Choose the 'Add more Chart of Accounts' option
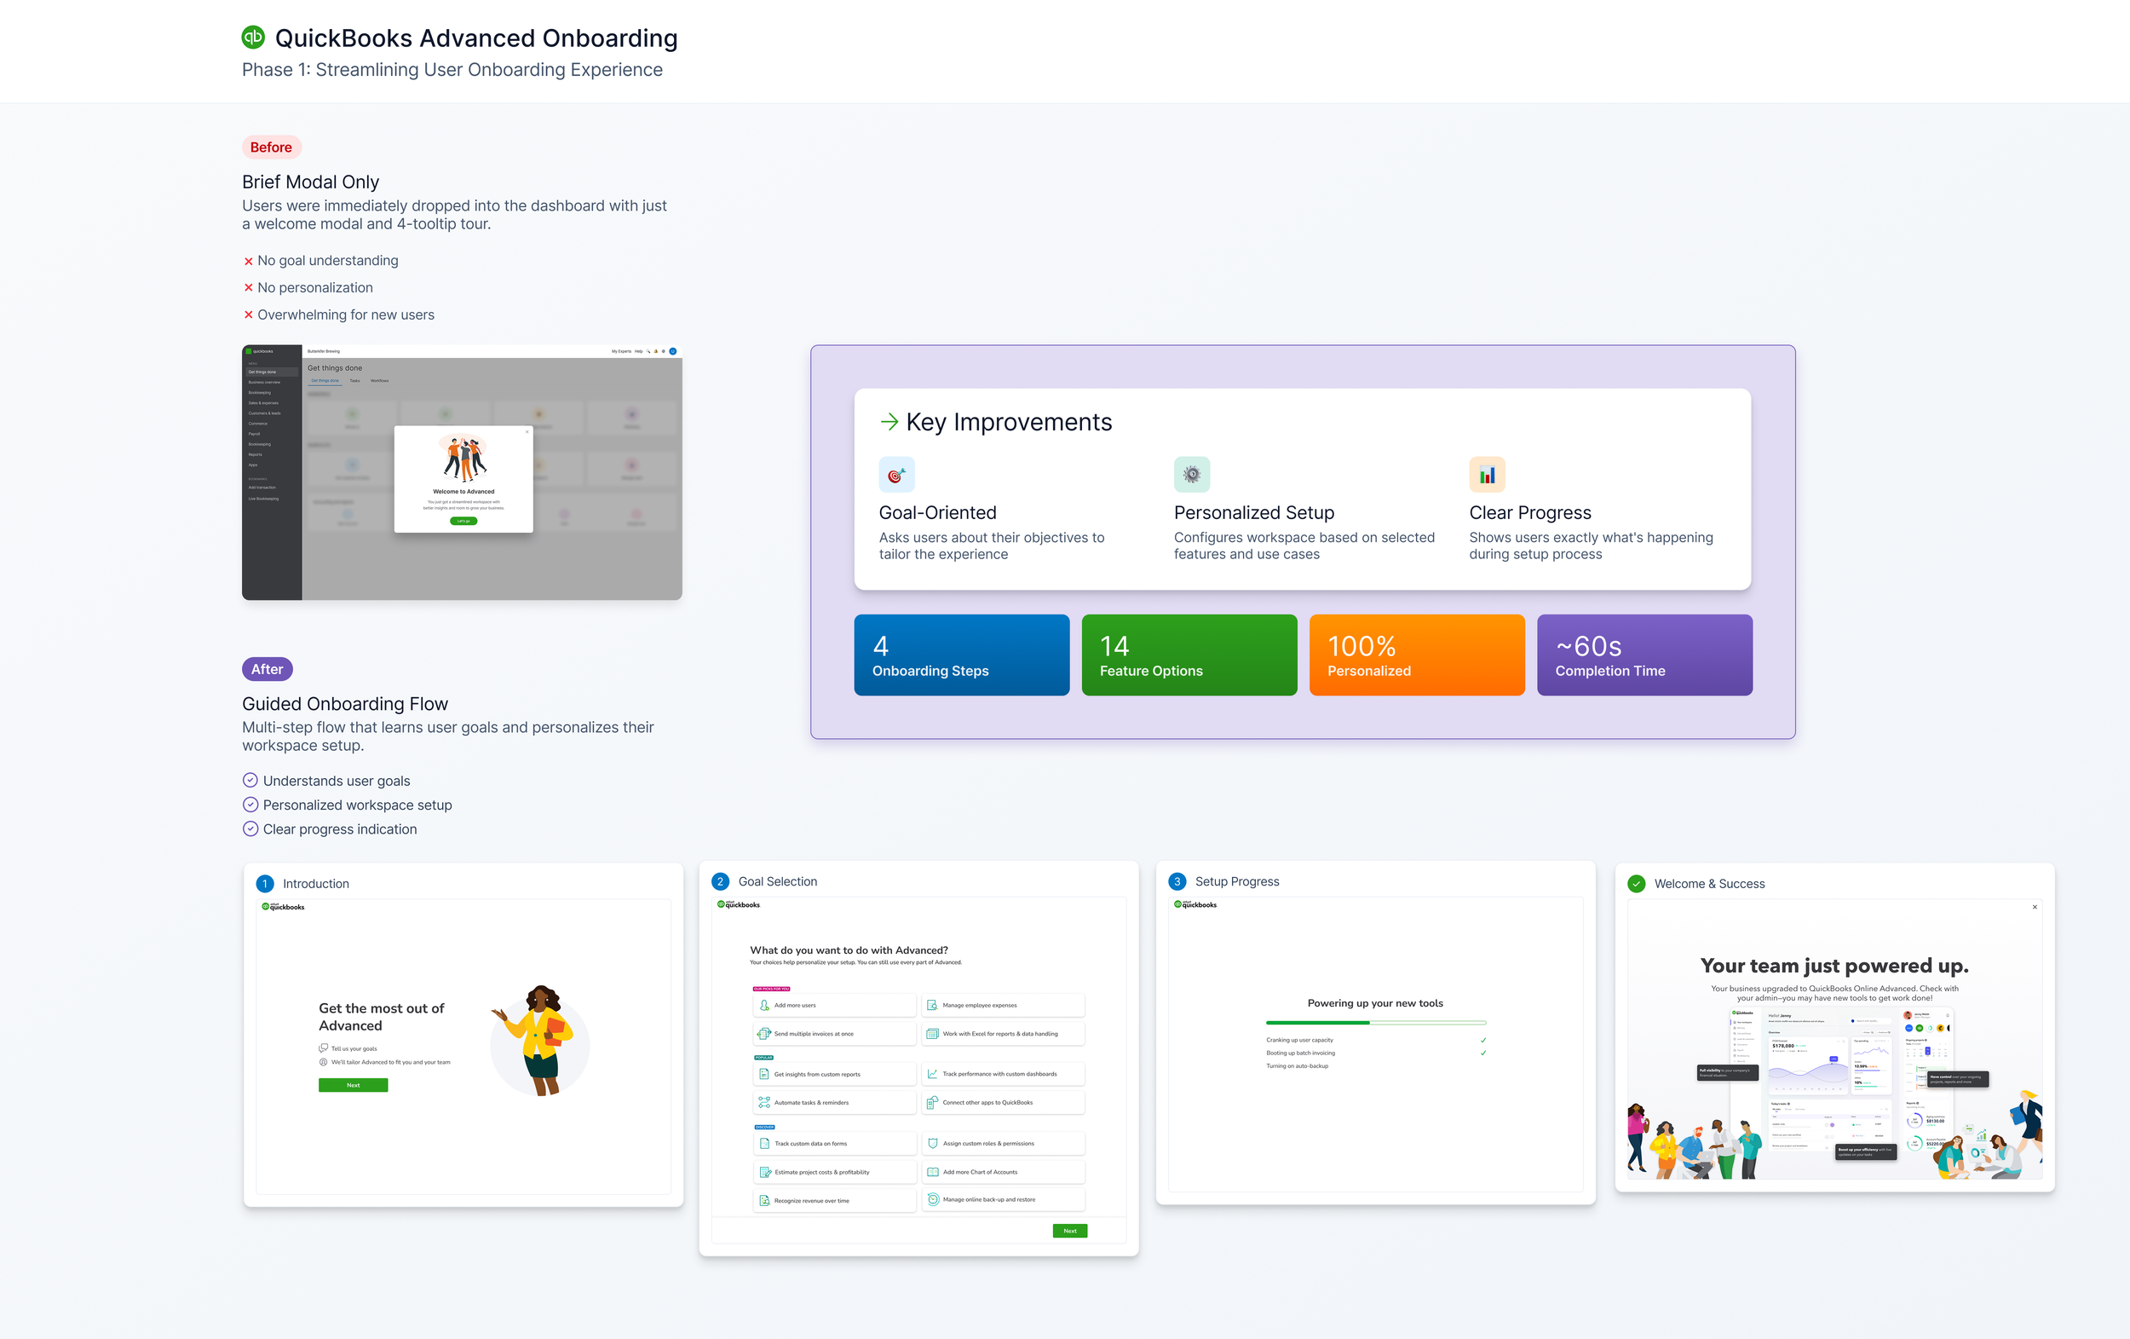 tap(1001, 1172)
